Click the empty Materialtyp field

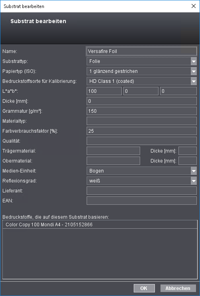[142, 121]
